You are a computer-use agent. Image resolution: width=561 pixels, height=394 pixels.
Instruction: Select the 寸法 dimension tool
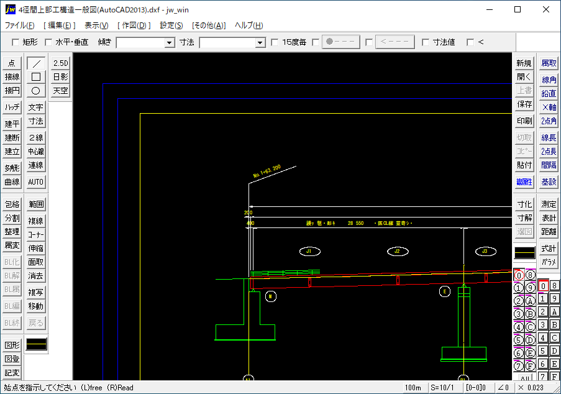[36, 121]
